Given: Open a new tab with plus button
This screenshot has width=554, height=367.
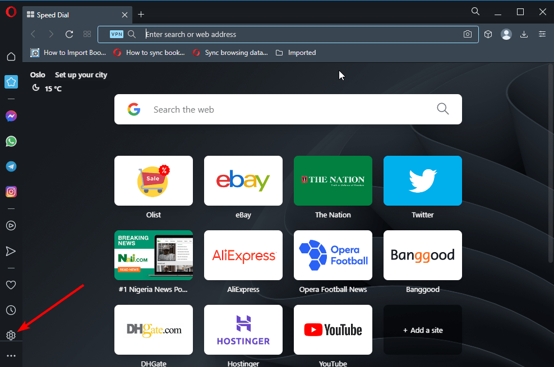Looking at the screenshot, I should pyautogui.click(x=141, y=15).
